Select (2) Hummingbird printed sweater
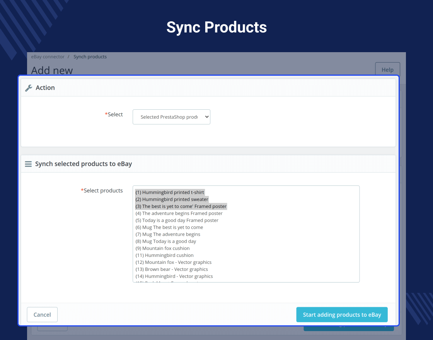The width and height of the screenshot is (433, 340). pos(172,199)
